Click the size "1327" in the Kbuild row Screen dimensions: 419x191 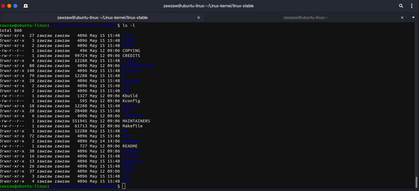point(82,96)
